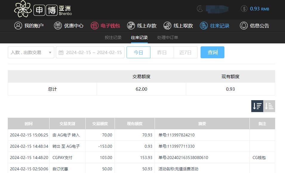The height and width of the screenshot is (173, 285).
Task: Click the 线上存款 deposit icon
Action: (x=131, y=26)
